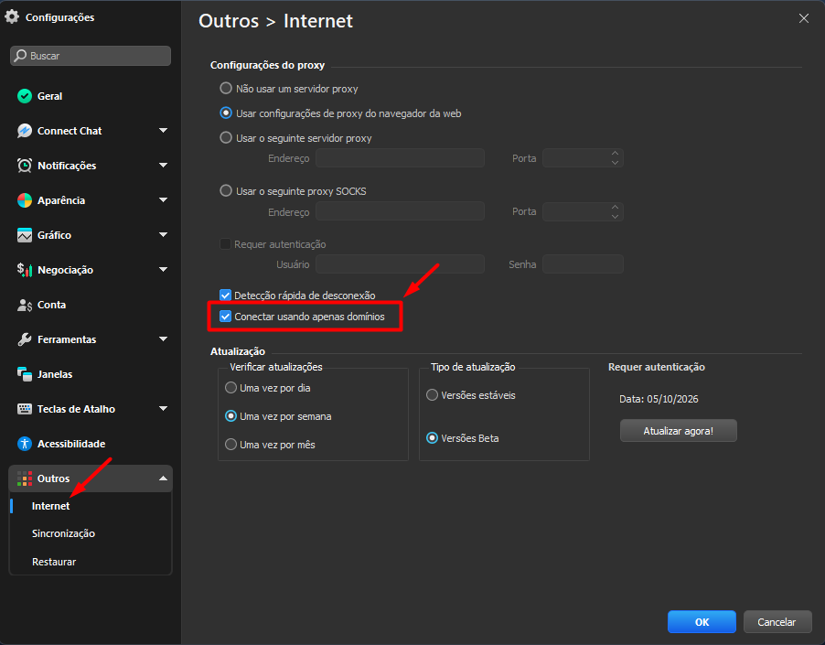Click the Teclas de Atalho keyboard icon
The height and width of the screenshot is (645, 825).
[24, 409]
